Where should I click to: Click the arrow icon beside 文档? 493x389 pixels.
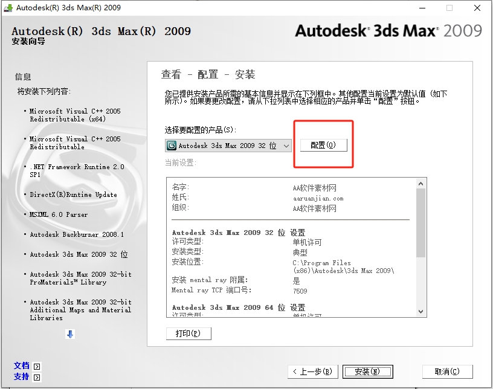(37, 366)
